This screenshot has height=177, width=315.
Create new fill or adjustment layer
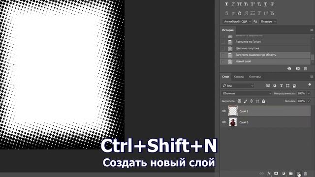pyautogui.click(x=283, y=174)
